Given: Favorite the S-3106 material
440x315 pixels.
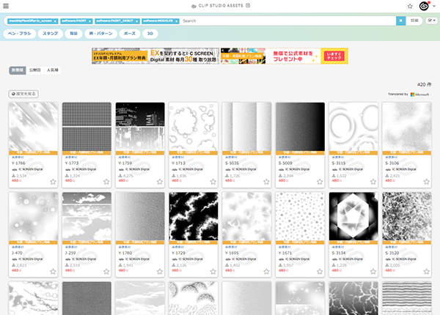Looking at the screenshot, I should [427, 182].
